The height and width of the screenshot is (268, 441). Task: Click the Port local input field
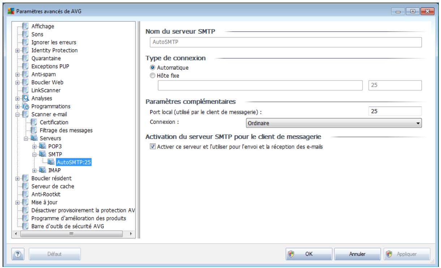click(x=395, y=112)
